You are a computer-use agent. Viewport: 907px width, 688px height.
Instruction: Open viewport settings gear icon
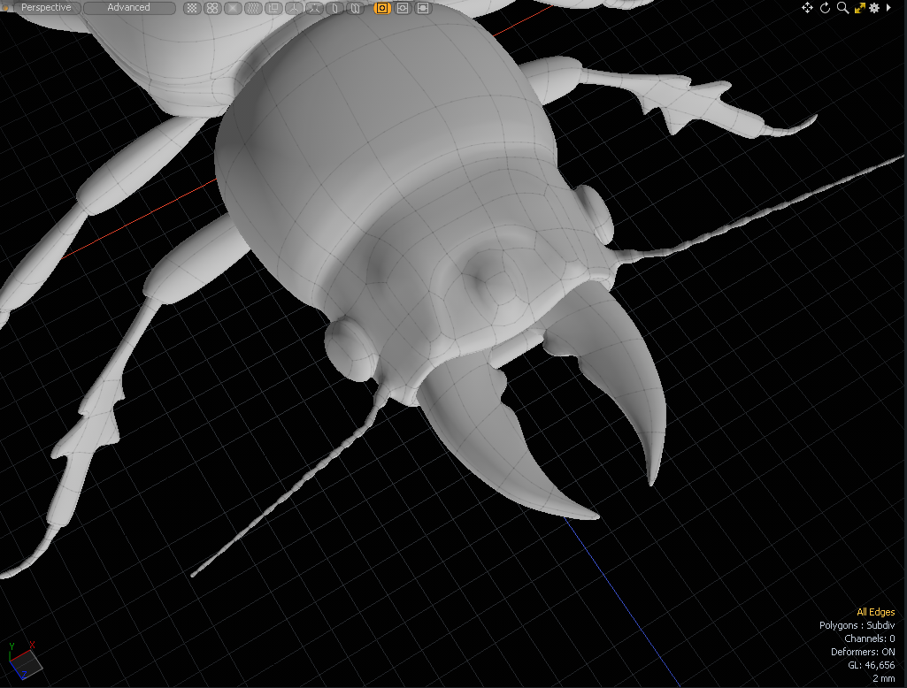pyautogui.click(x=874, y=8)
